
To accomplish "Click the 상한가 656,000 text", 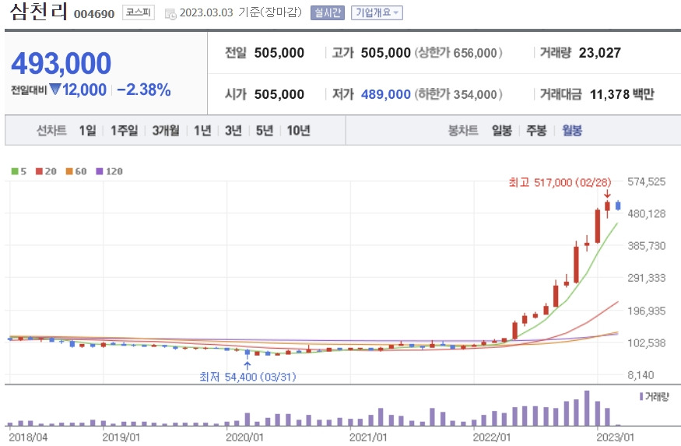I will click(x=458, y=53).
